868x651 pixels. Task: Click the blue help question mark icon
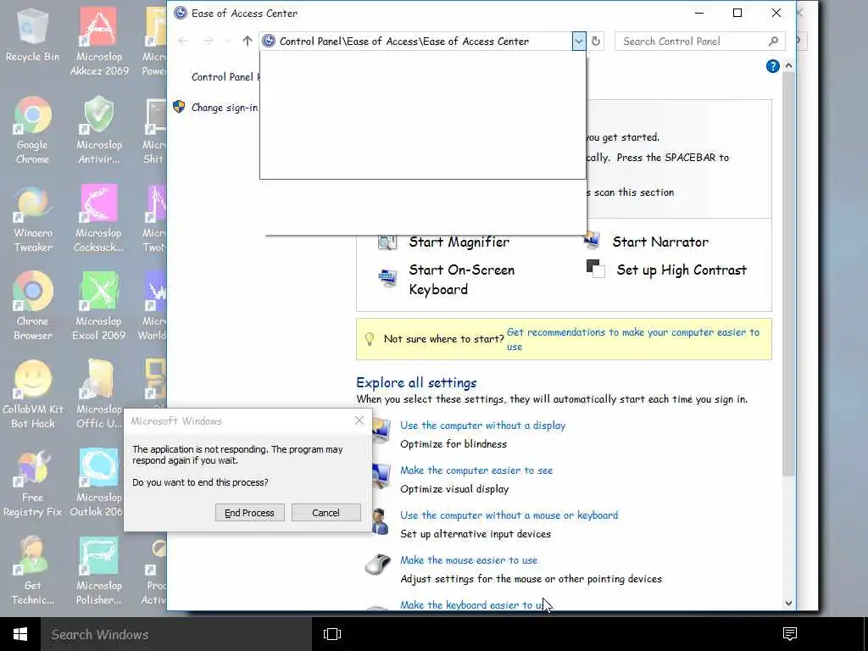(773, 66)
